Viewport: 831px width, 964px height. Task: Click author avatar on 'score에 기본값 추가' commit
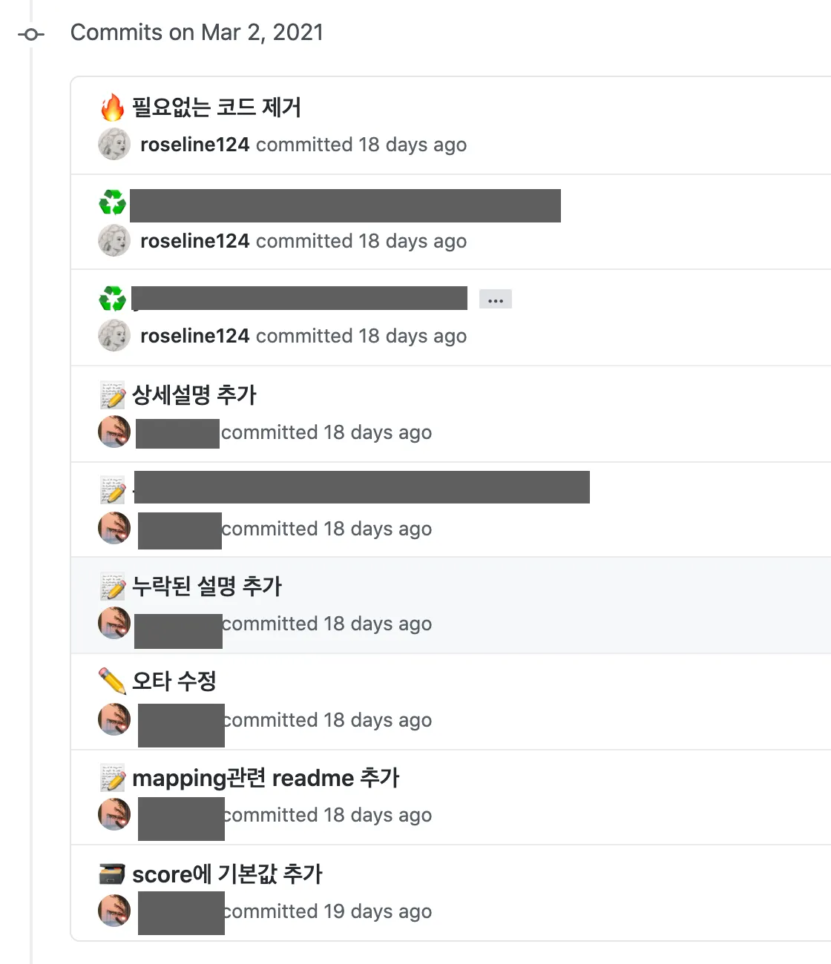point(114,911)
